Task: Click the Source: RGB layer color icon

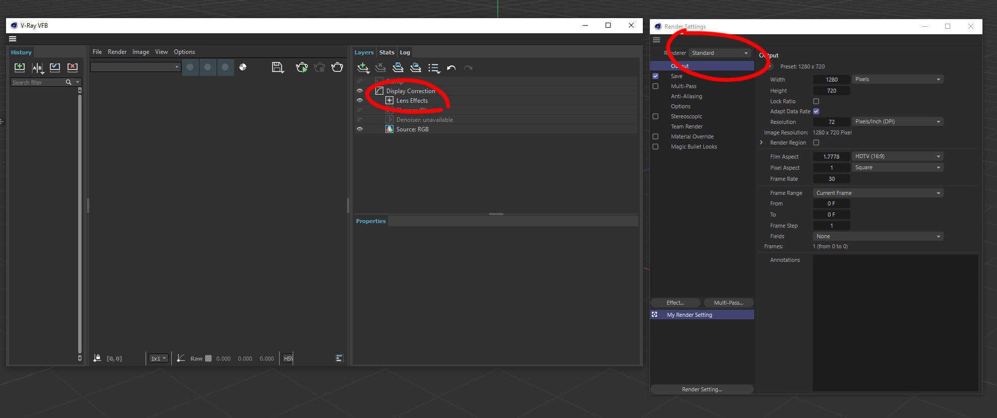Action: (x=389, y=129)
